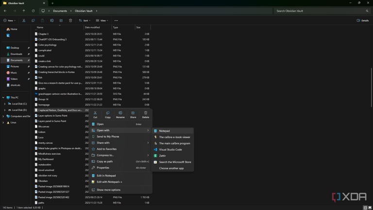Choose Zettlr from Open with submenu

162,156
